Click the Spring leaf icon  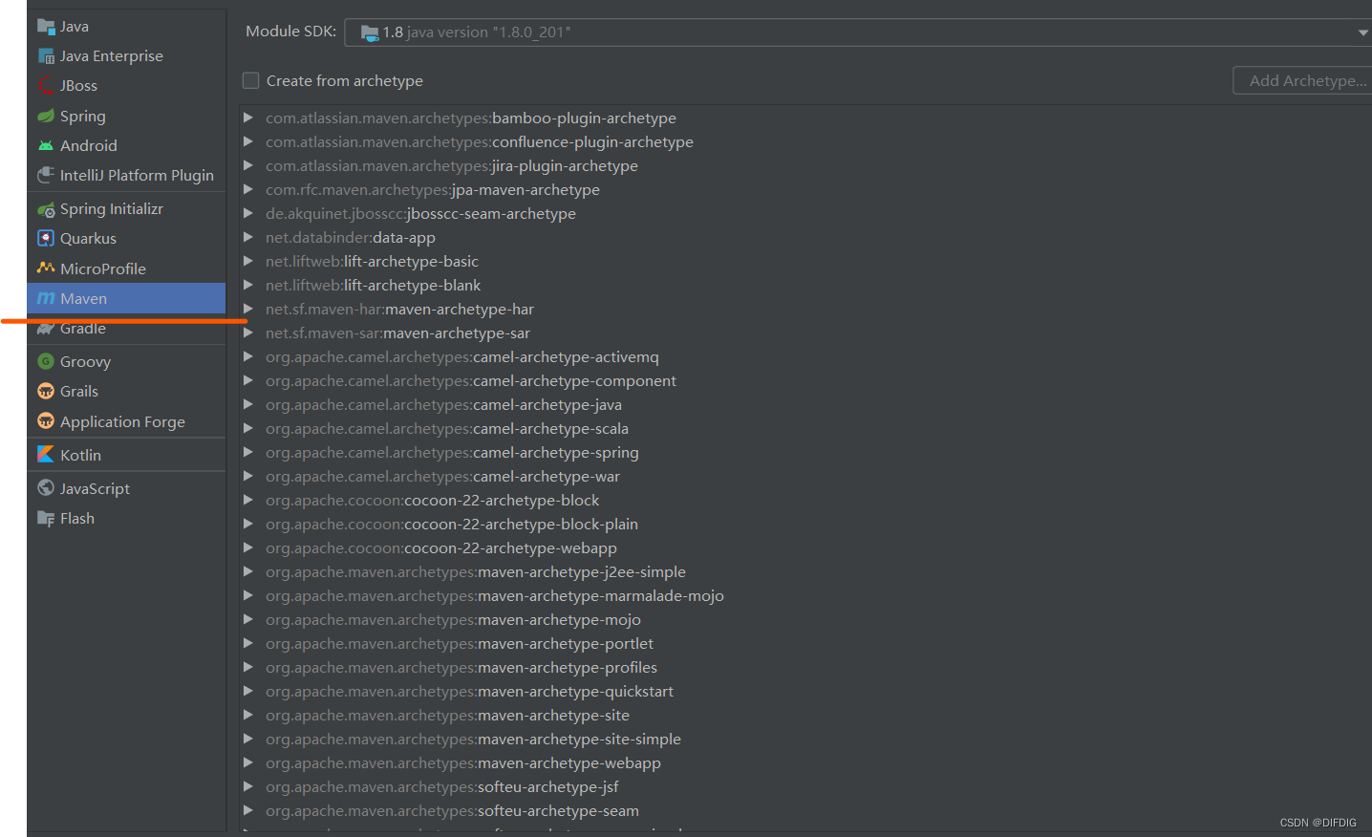(x=46, y=116)
